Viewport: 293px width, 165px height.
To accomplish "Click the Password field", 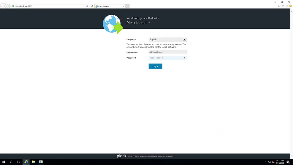I will [167, 58].
